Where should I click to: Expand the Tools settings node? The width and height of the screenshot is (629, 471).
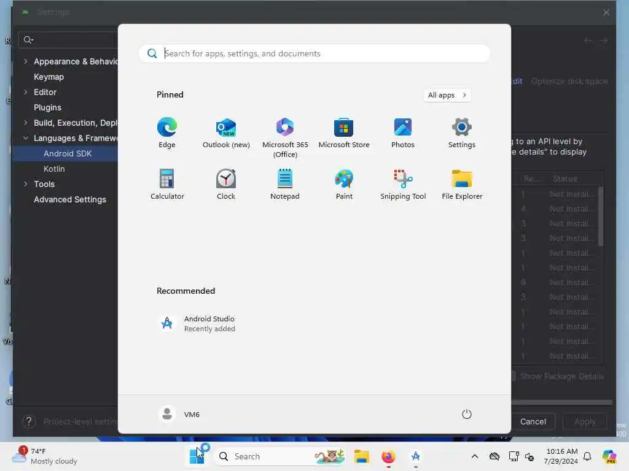click(26, 184)
